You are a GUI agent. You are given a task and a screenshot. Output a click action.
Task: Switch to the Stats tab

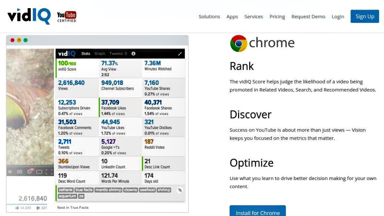coord(86,54)
